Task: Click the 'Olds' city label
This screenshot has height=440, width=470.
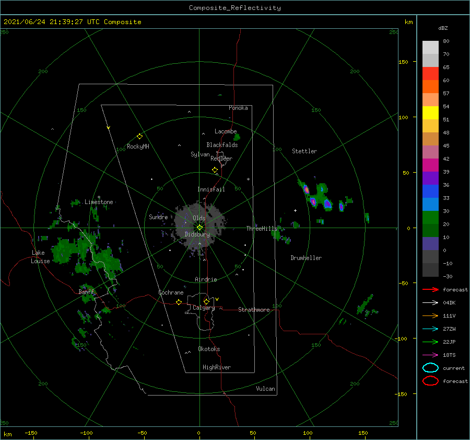Action: pos(199,218)
